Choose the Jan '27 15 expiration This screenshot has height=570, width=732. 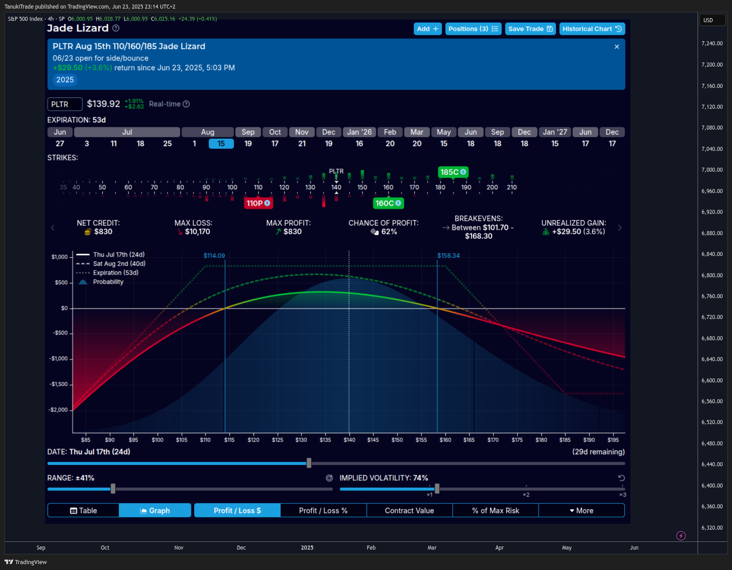pyautogui.click(x=555, y=144)
